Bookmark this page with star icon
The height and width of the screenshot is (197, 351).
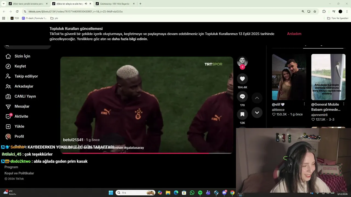click(x=315, y=11)
